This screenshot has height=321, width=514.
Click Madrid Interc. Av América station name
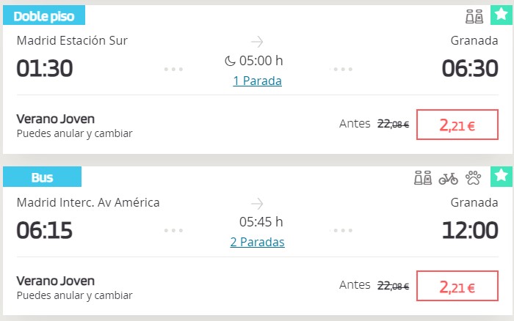pos(88,202)
